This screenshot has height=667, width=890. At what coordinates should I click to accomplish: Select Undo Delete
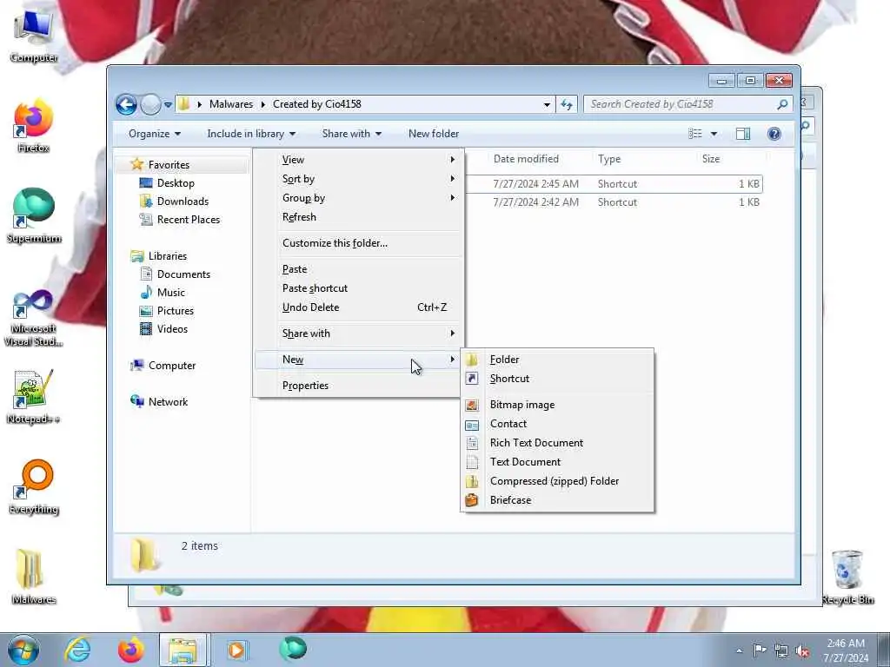[x=358, y=307]
